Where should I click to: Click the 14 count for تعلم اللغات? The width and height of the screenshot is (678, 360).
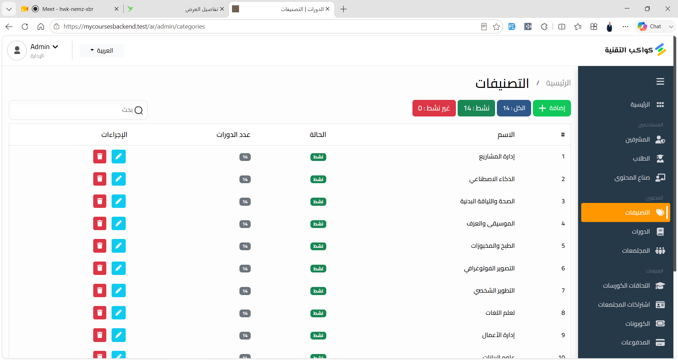[x=245, y=313]
